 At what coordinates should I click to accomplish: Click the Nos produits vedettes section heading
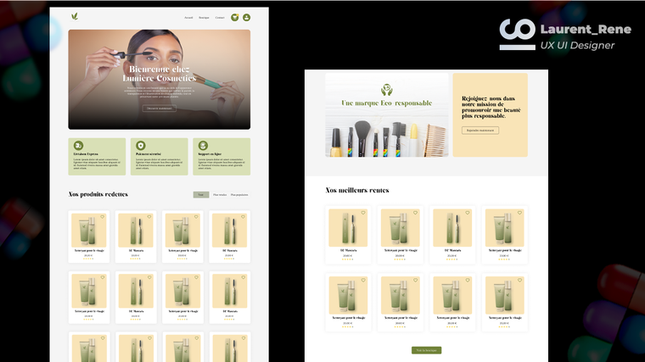[x=98, y=194]
